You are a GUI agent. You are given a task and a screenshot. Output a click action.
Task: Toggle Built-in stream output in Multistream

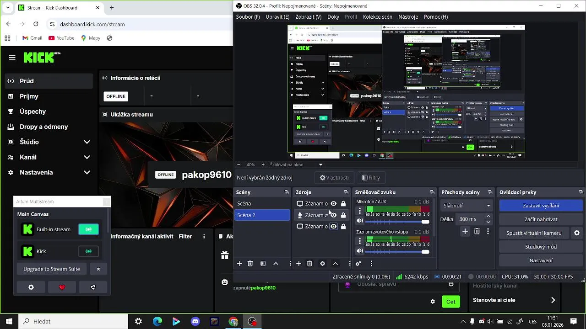coord(88,229)
